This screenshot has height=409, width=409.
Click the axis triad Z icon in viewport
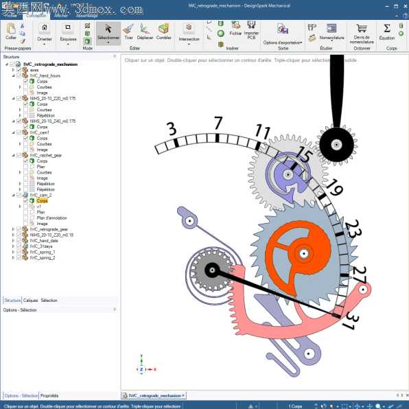pyautogui.click(x=141, y=369)
